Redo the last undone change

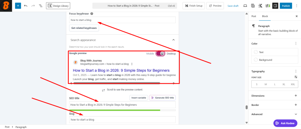click(x=33, y=6)
